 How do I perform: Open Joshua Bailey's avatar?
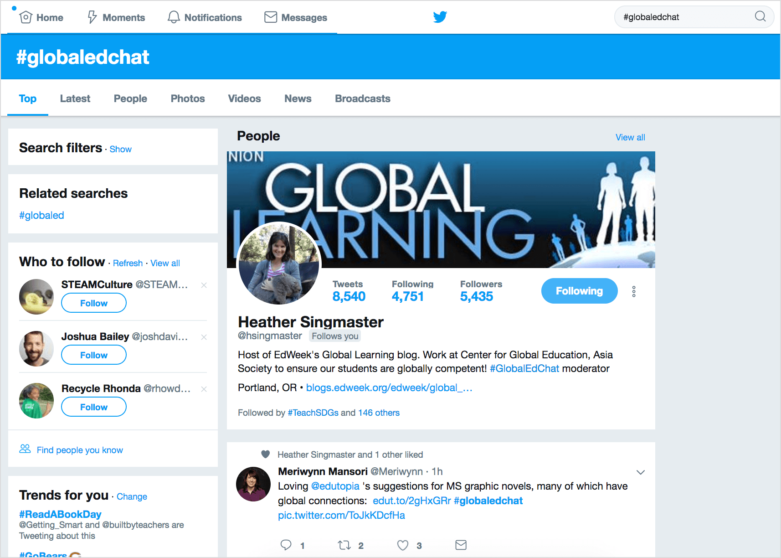pos(36,349)
